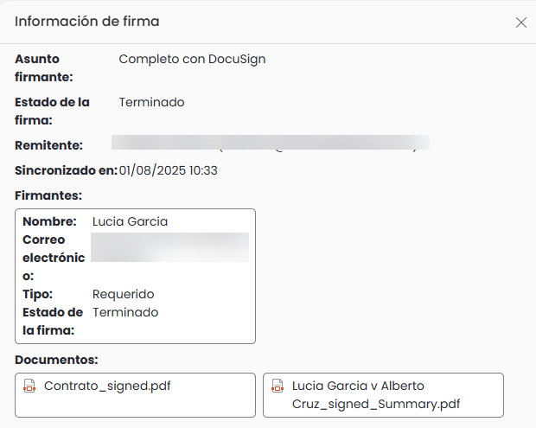Close the Información de firma dialog
Screen dimensions: 536x428
pos(521,22)
